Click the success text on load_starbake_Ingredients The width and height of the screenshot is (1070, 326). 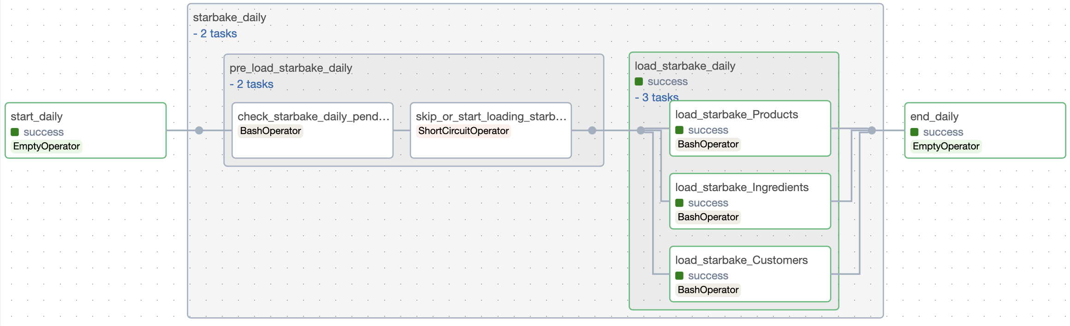click(708, 203)
